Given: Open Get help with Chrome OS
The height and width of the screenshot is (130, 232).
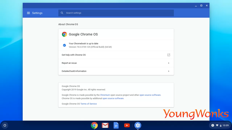Looking at the screenshot, I should [116, 55].
